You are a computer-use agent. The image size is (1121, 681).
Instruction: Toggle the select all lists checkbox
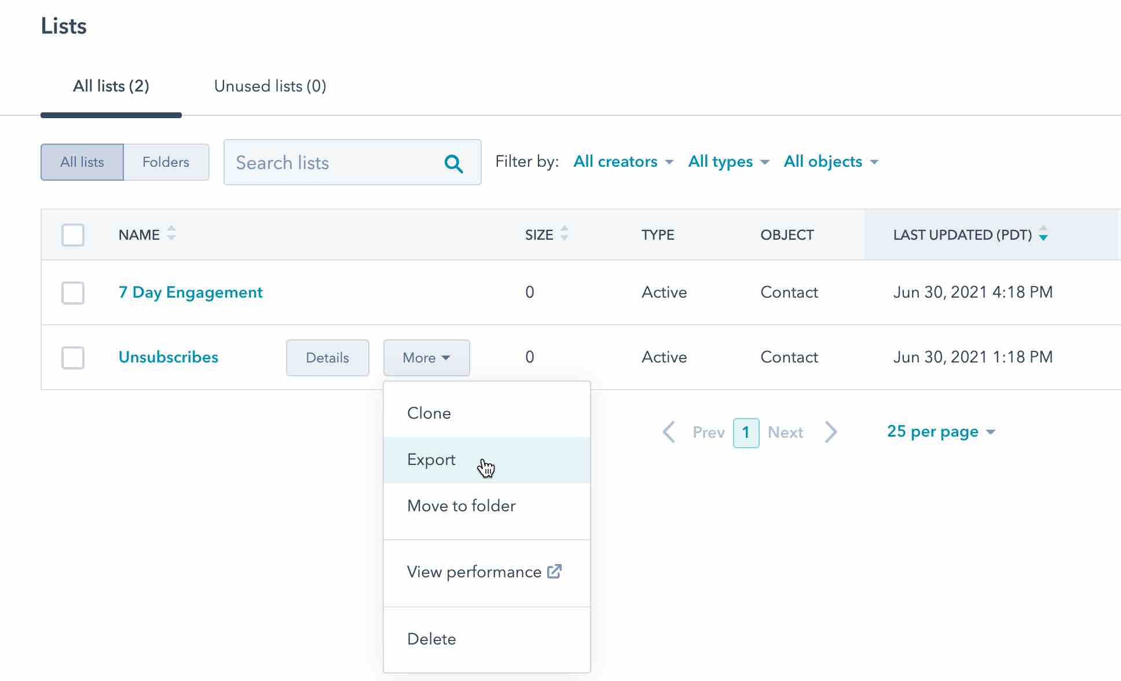click(x=73, y=235)
